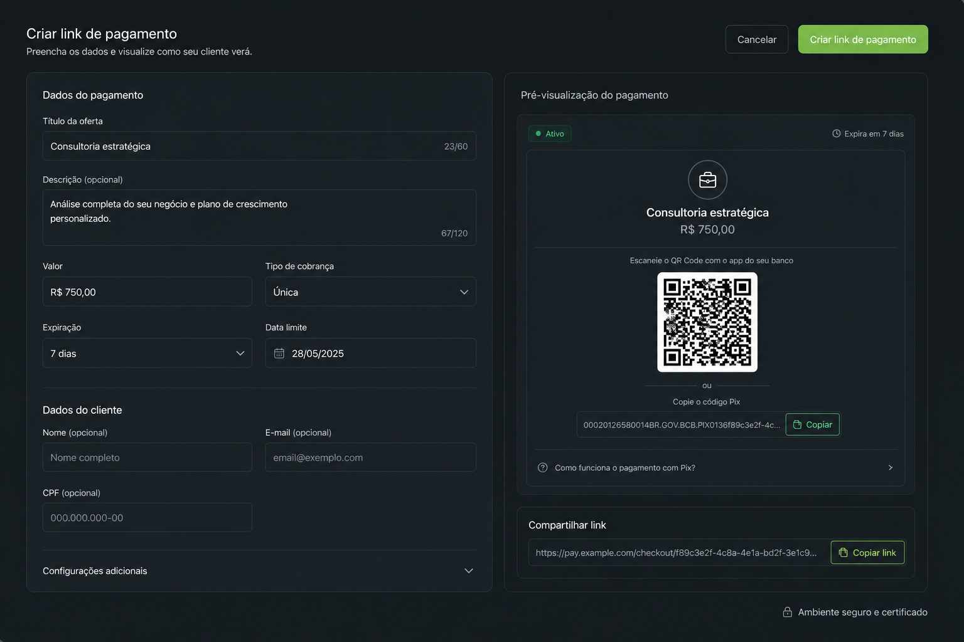The image size is (964, 642).
Task: Click the QR code image
Action: (x=707, y=322)
